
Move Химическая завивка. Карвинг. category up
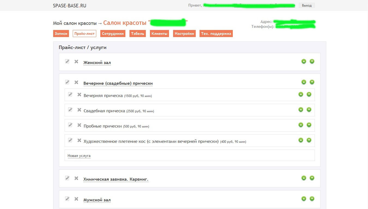[x=304, y=178]
